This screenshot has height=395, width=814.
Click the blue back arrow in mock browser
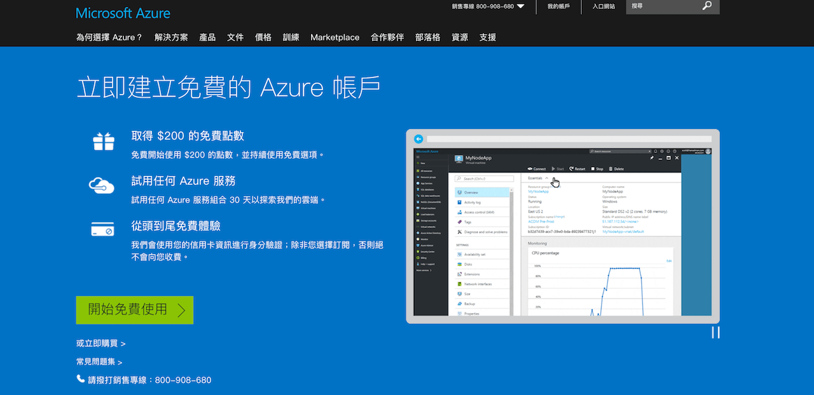pyautogui.click(x=418, y=138)
